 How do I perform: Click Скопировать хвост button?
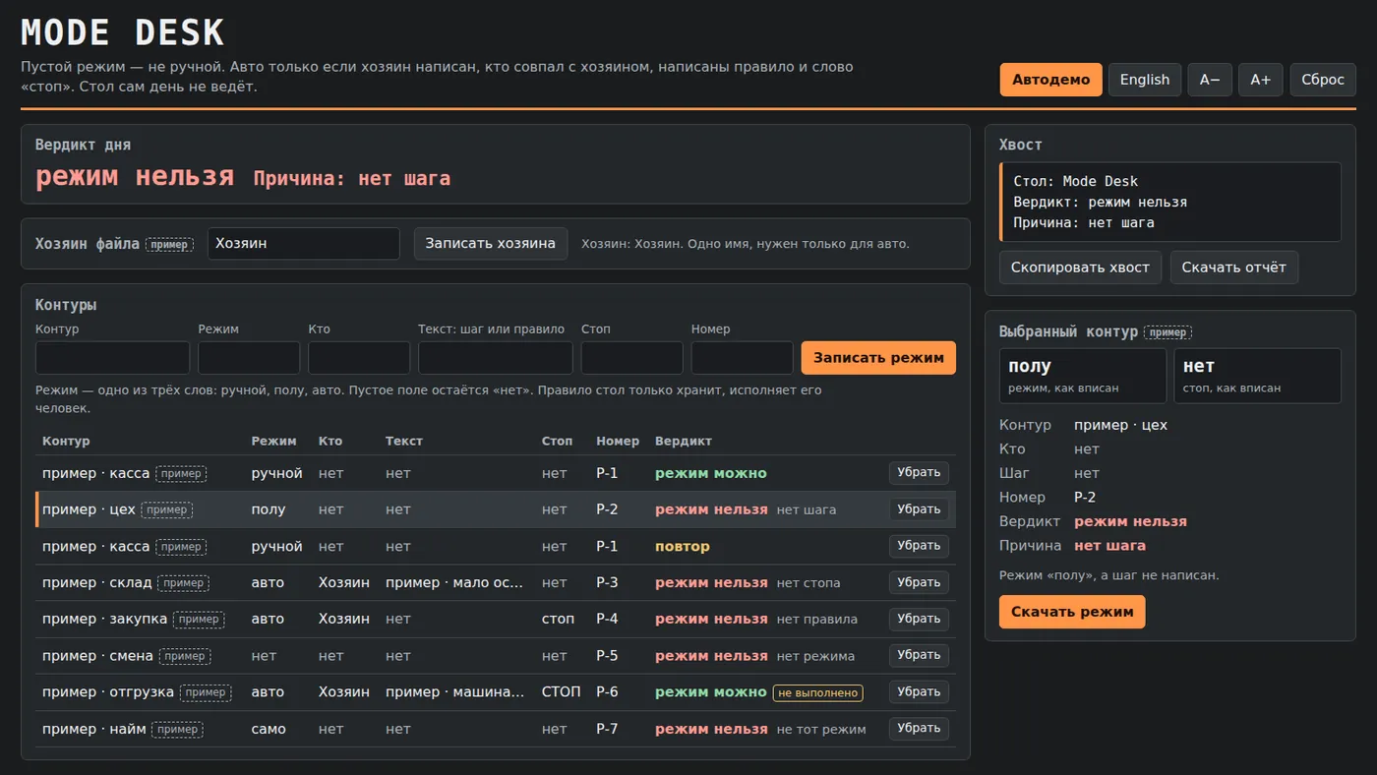pos(1080,268)
